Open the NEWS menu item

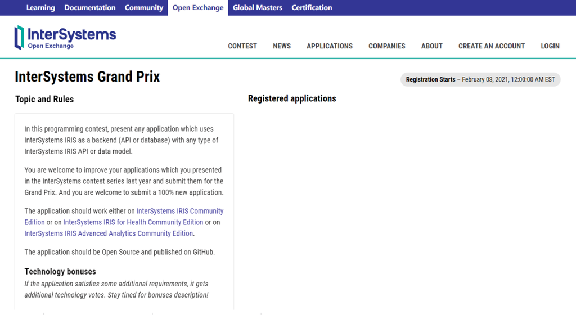tap(282, 46)
